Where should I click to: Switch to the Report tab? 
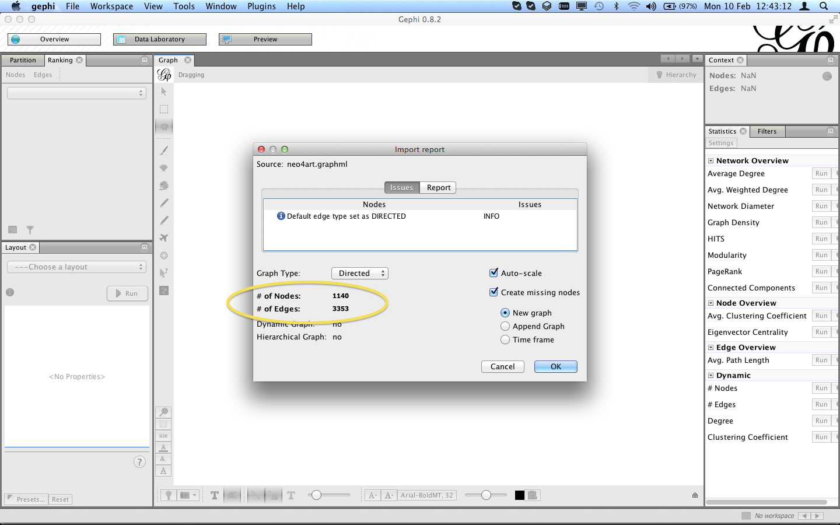pos(438,187)
